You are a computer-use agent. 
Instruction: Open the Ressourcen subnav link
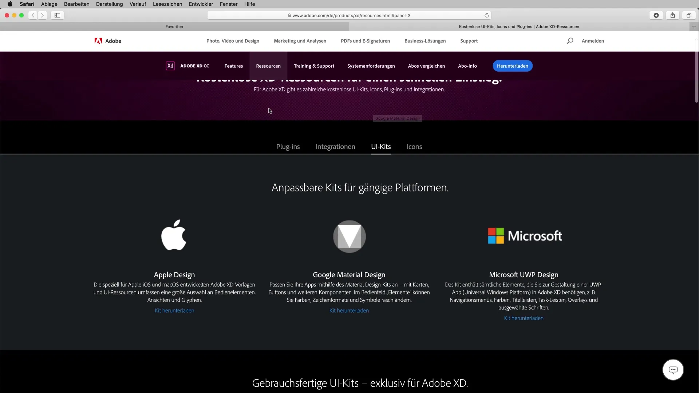pyautogui.click(x=268, y=66)
